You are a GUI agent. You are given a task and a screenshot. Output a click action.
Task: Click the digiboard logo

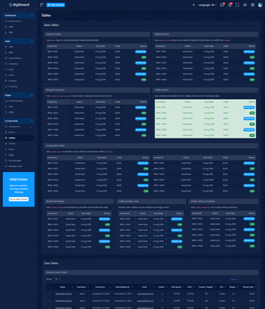pos(19,5)
